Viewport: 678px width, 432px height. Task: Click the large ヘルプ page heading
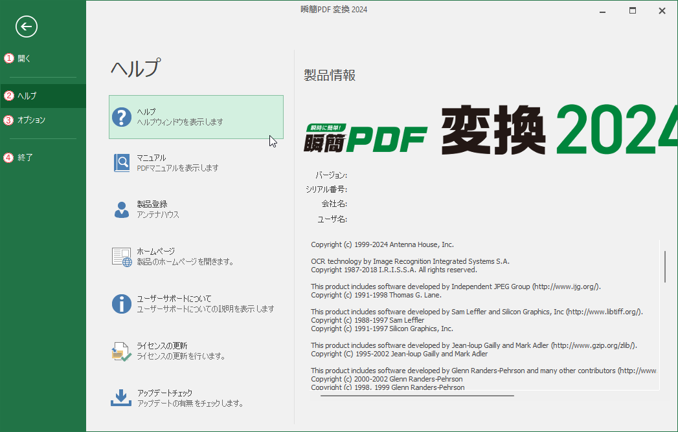tap(136, 69)
